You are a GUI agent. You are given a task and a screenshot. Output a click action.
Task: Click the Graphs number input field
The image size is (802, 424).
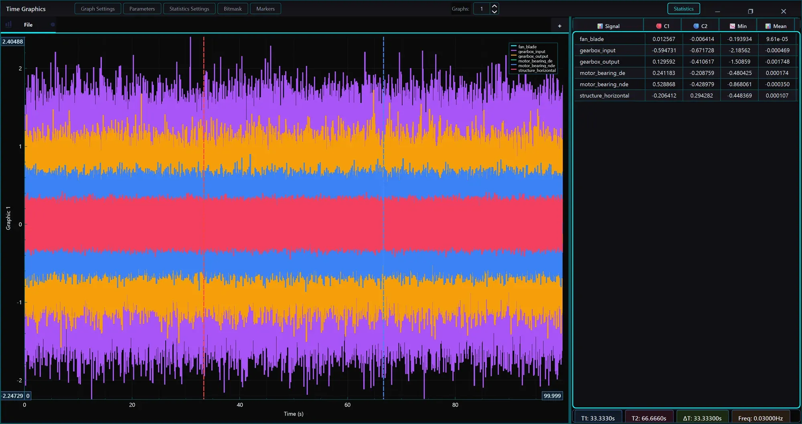[x=482, y=9]
